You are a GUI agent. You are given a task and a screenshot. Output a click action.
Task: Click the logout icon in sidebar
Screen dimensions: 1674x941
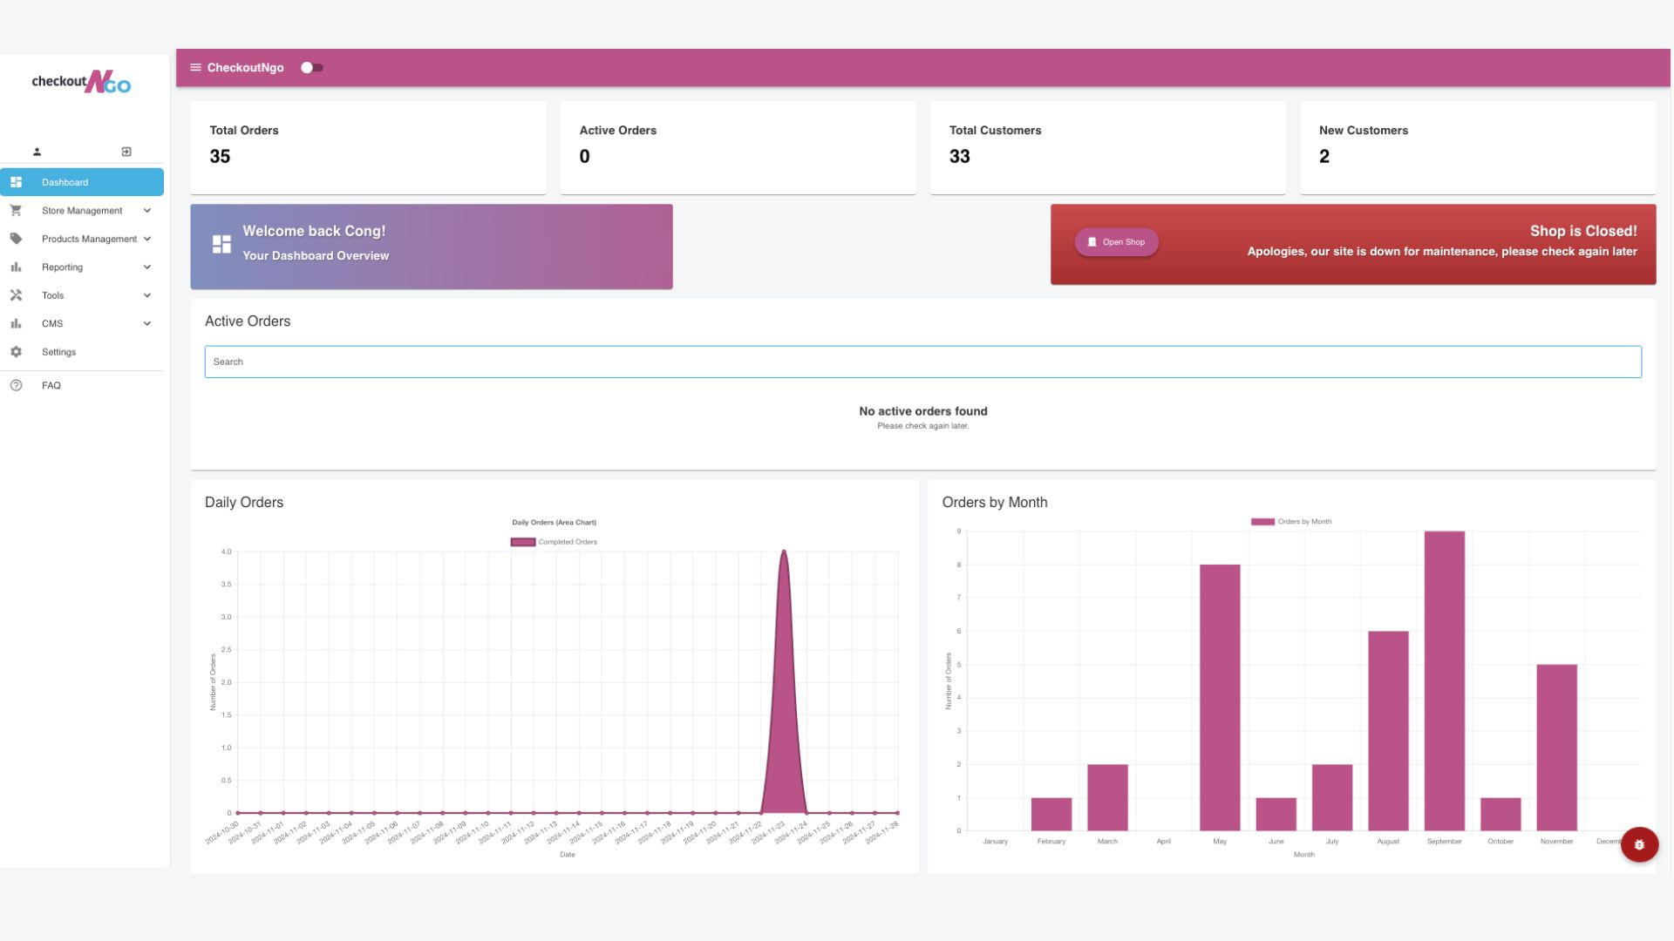pyautogui.click(x=126, y=152)
